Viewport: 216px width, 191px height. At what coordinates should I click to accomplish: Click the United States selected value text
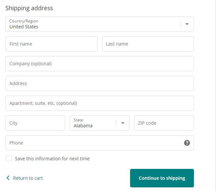tap(24, 27)
